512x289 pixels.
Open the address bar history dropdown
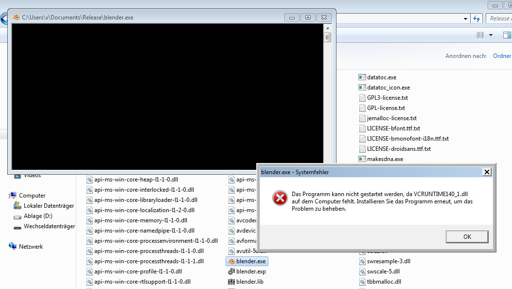tap(465, 18)
